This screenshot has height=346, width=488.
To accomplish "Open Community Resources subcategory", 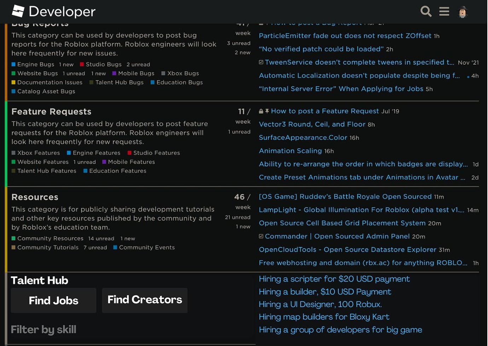I will [x=47, y=239].
